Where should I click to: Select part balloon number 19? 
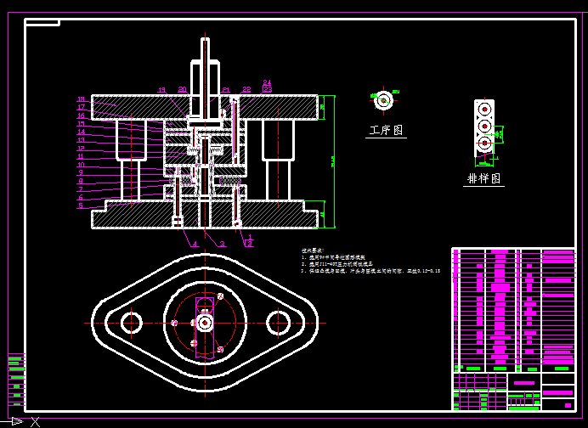[161, 90]
